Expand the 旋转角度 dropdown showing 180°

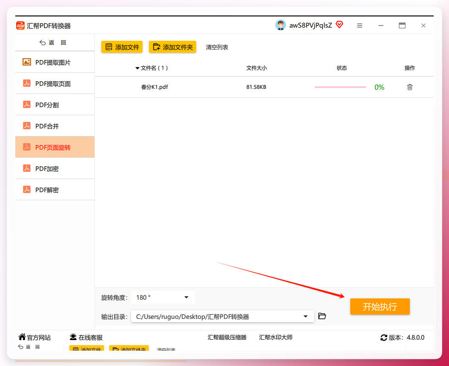click(163, 298)
